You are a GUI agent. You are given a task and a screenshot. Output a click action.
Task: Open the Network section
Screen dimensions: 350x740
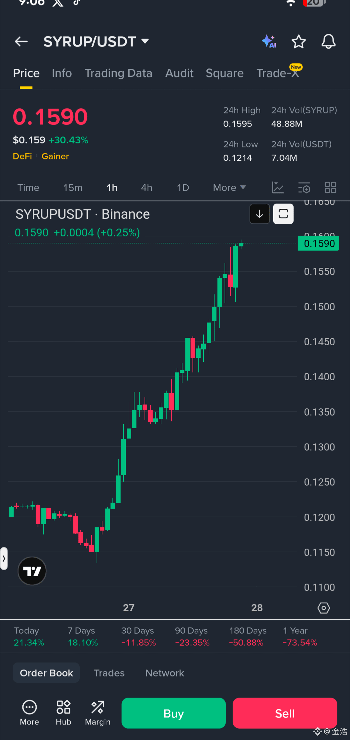(165, 673)
